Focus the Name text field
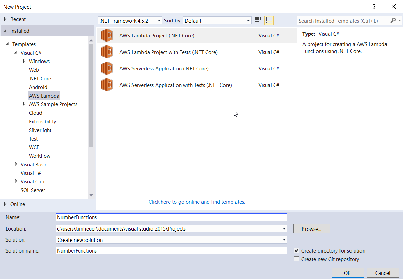This screenshot has height=279, width=403. coord(171,217)
